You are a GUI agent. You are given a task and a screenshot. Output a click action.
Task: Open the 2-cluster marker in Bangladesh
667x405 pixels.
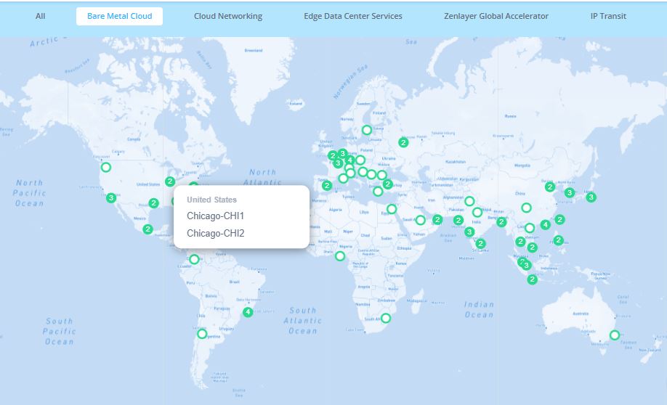tap(501, 222)
